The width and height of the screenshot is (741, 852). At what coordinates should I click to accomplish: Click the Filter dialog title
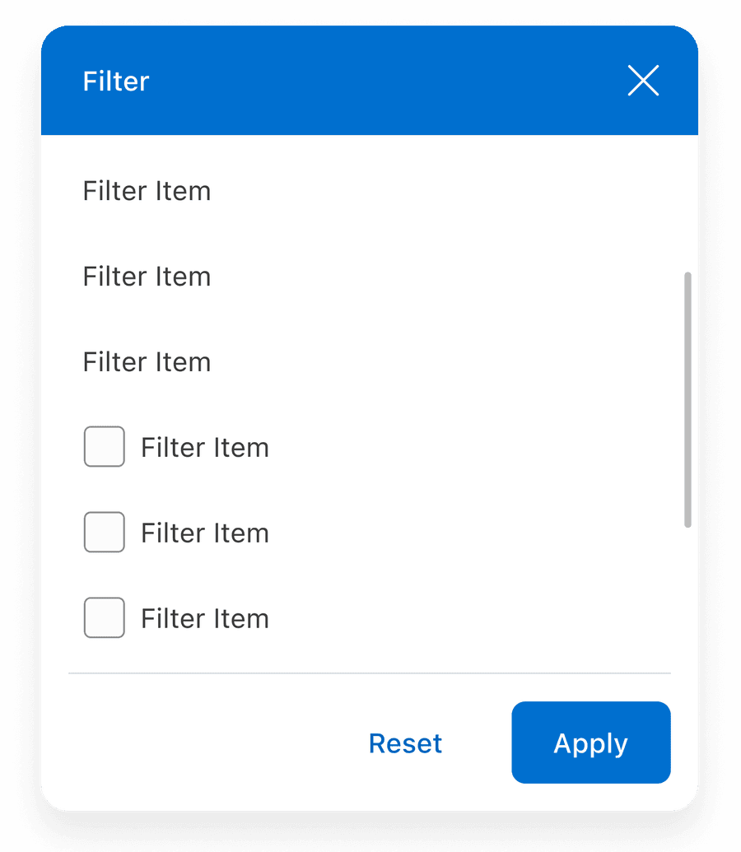point(115,81)
